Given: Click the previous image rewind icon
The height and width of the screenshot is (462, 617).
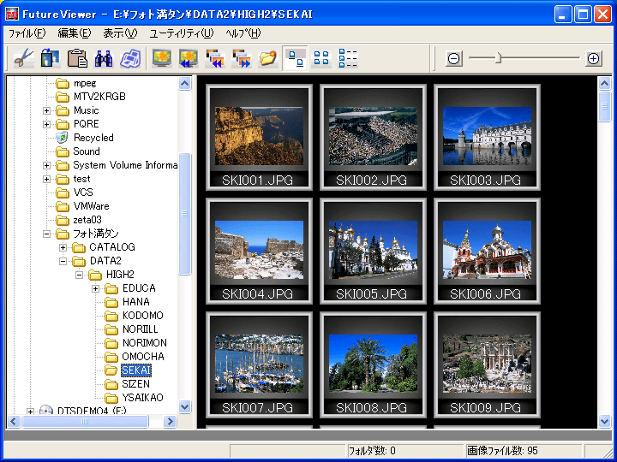Looking at the screenshot, I should 215,58.
